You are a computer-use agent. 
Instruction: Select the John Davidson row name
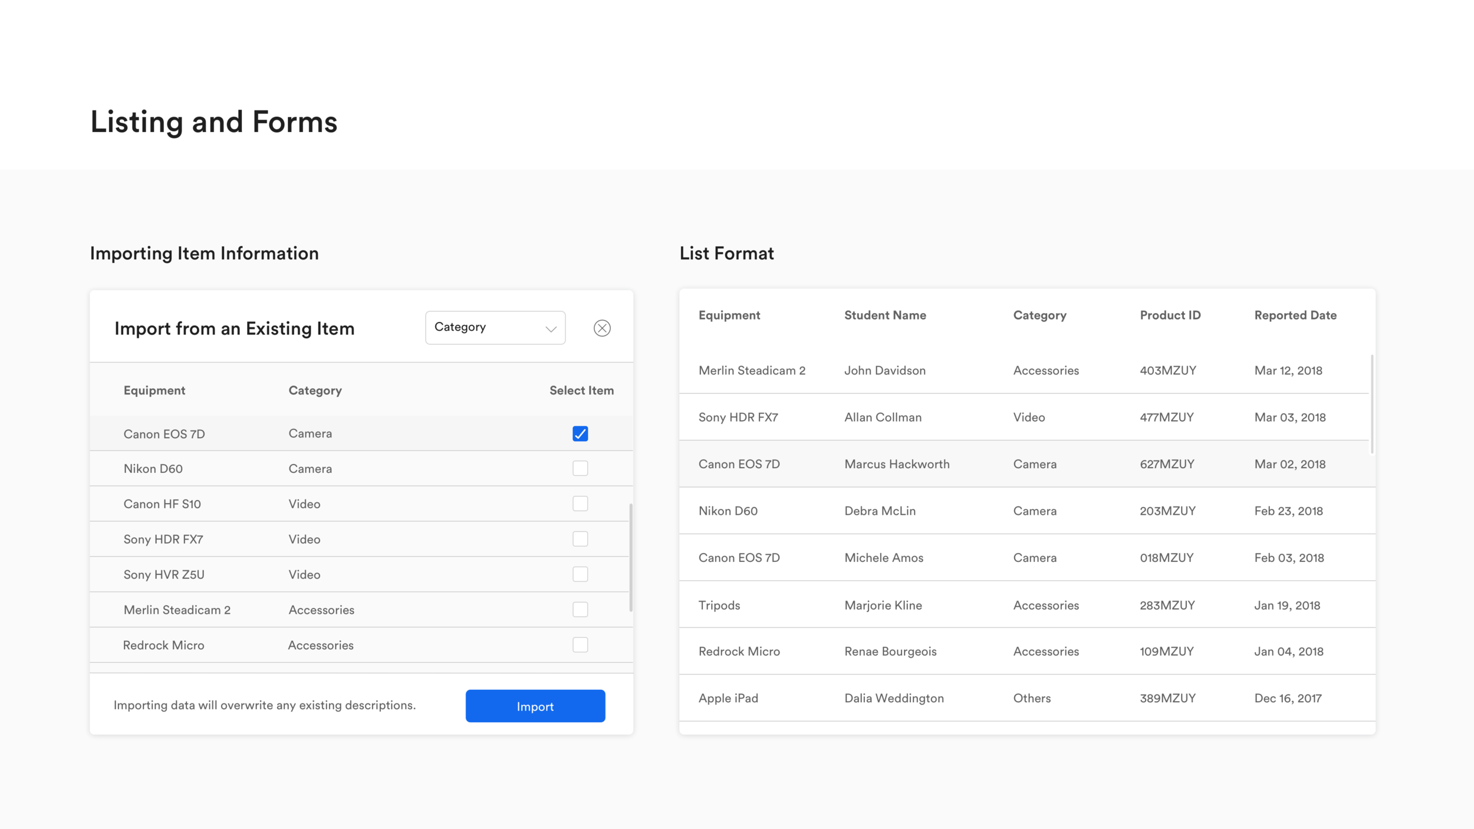tap(885, 370)
